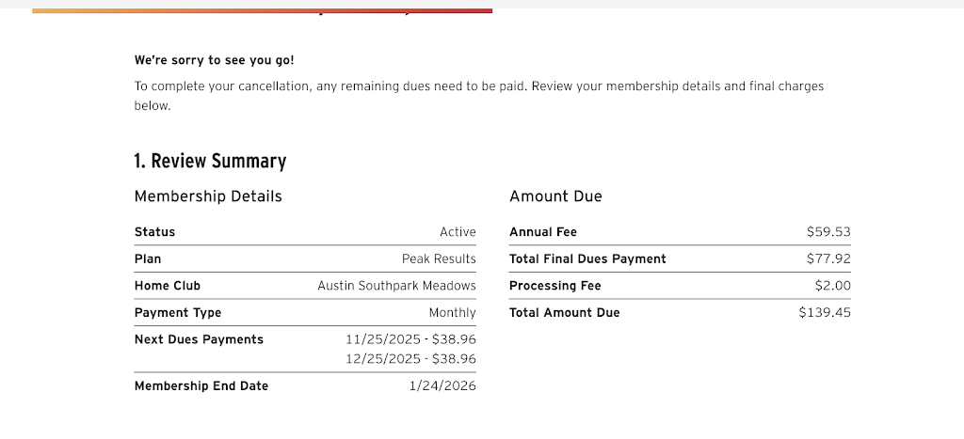Click the 12/25/2025 dues payment line
This screenshot has width=964, height=439.
[410, 359]
